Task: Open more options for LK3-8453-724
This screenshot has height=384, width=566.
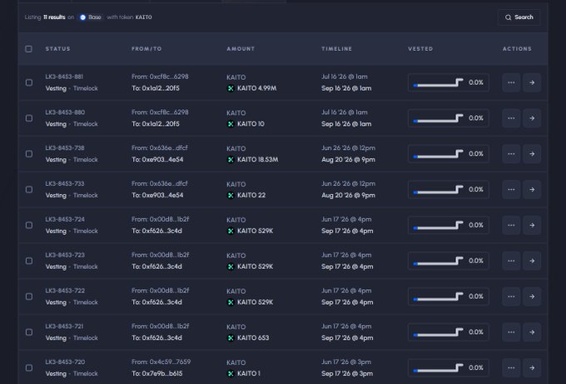Action: pos(511,225)
